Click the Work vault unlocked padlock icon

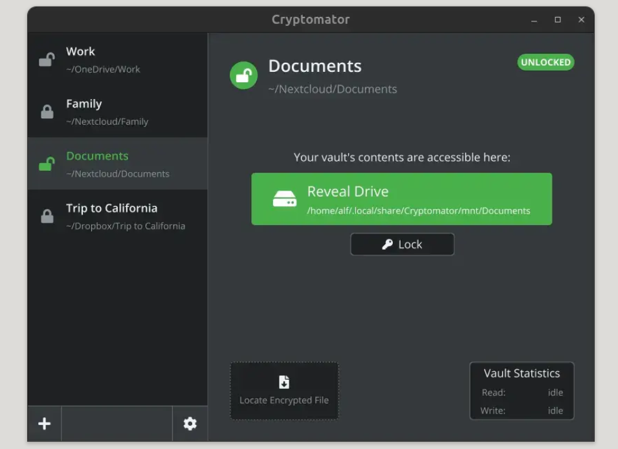(x=47, y=60)
